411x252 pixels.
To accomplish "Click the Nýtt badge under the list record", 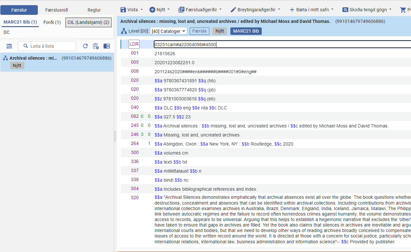I will (17, 66).
